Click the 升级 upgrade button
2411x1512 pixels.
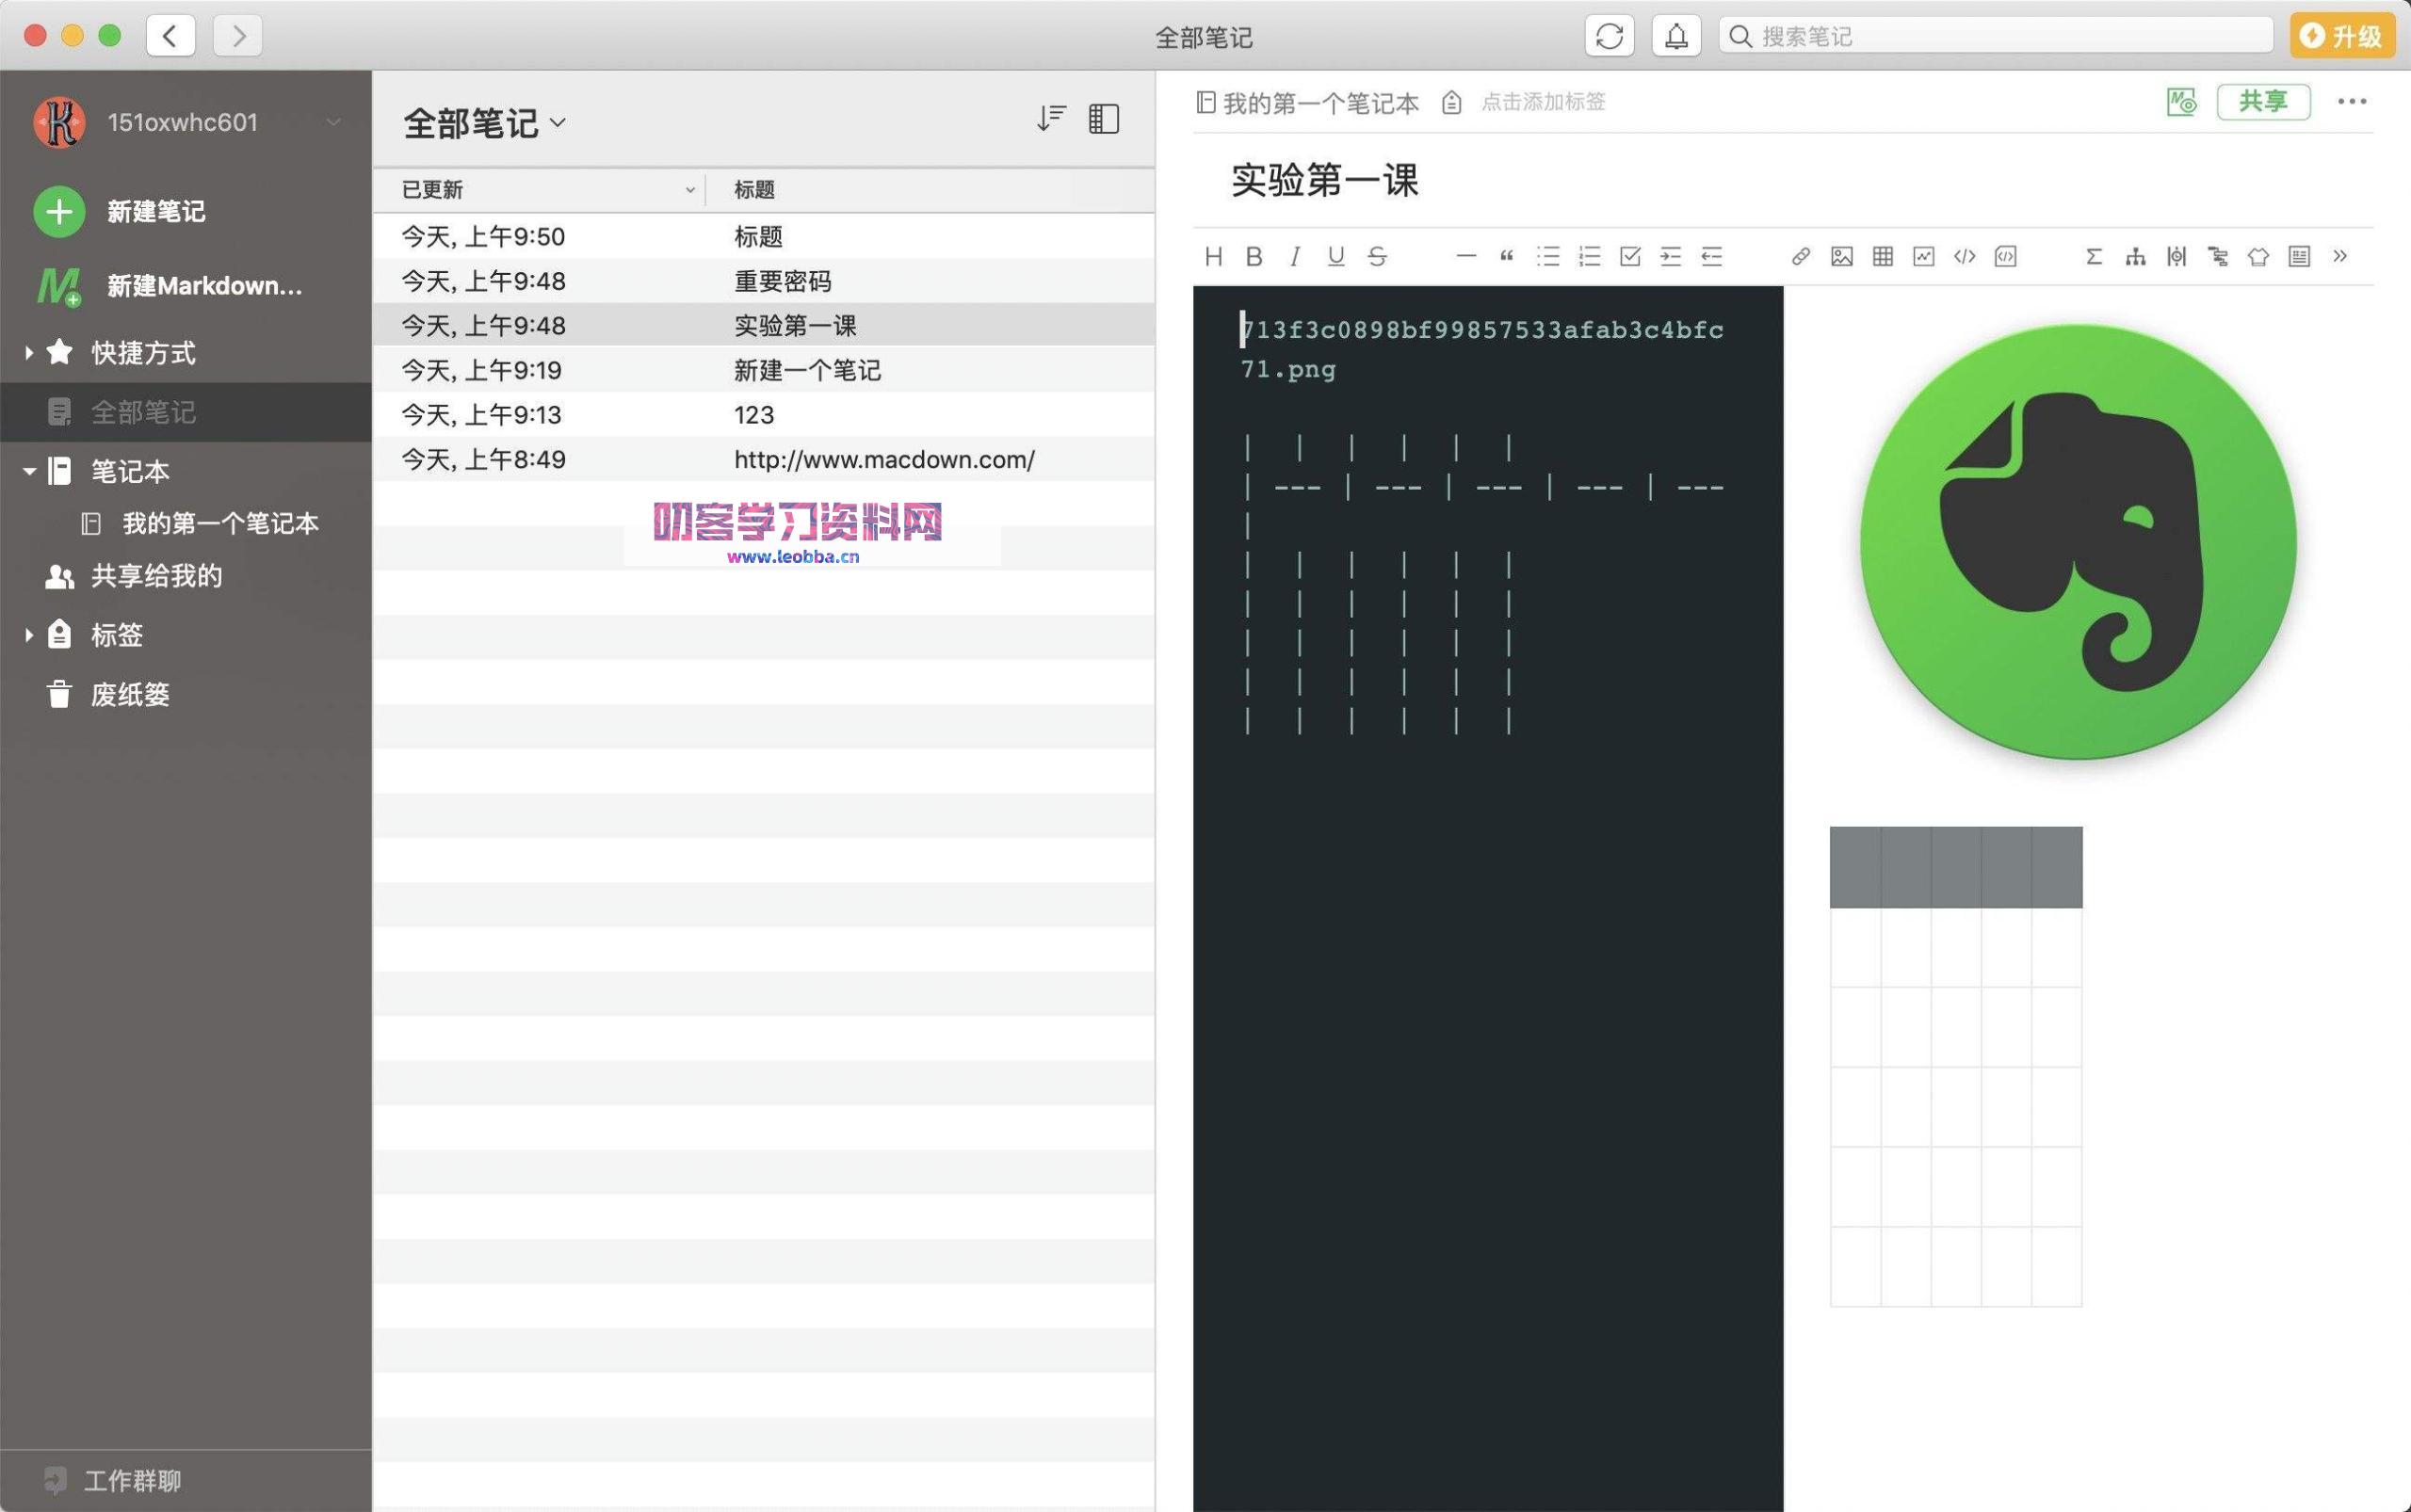point(2341,36)
